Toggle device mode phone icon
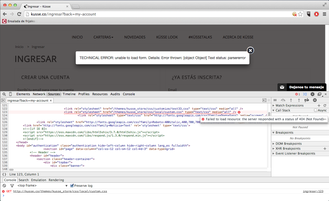The height and width of the screenshot is (201, 329). [11, 94]
